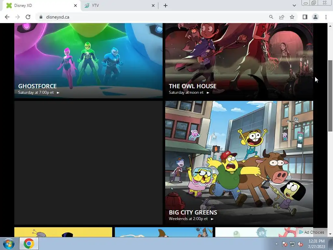View site info via the lock icon
Viewport: 333px width, 250px height.
(x=41, y=17)
